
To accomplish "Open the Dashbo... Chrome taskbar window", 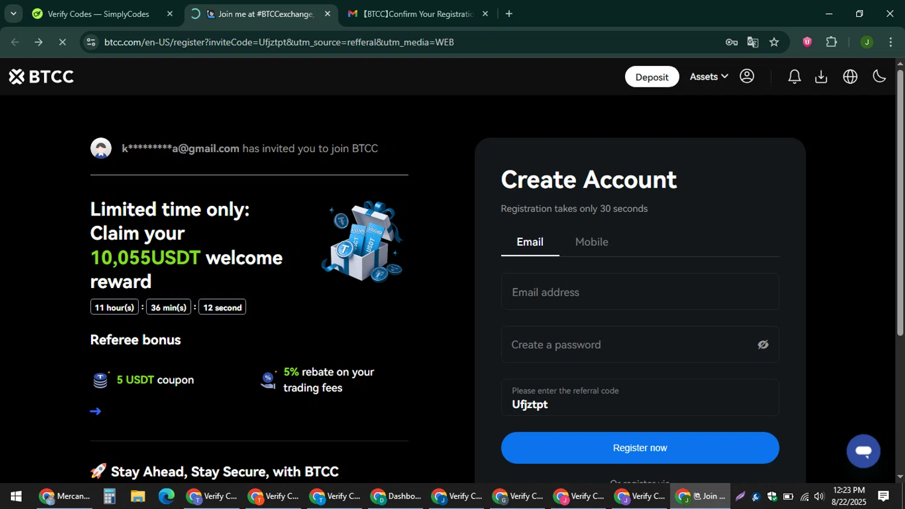I will click(396, 496).
